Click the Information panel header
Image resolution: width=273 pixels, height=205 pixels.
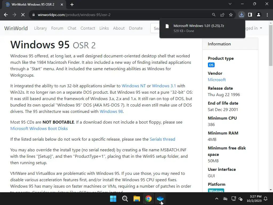pos(230,44)
